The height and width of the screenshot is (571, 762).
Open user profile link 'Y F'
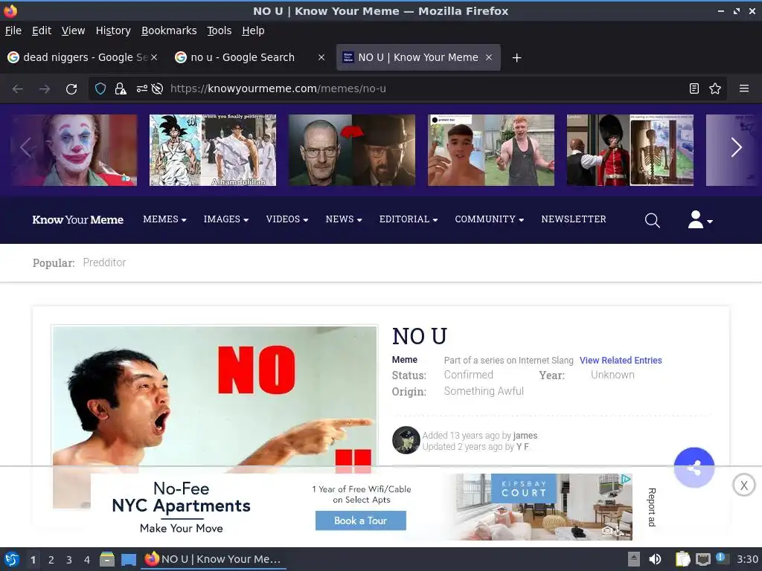click(x=522, y=447)
